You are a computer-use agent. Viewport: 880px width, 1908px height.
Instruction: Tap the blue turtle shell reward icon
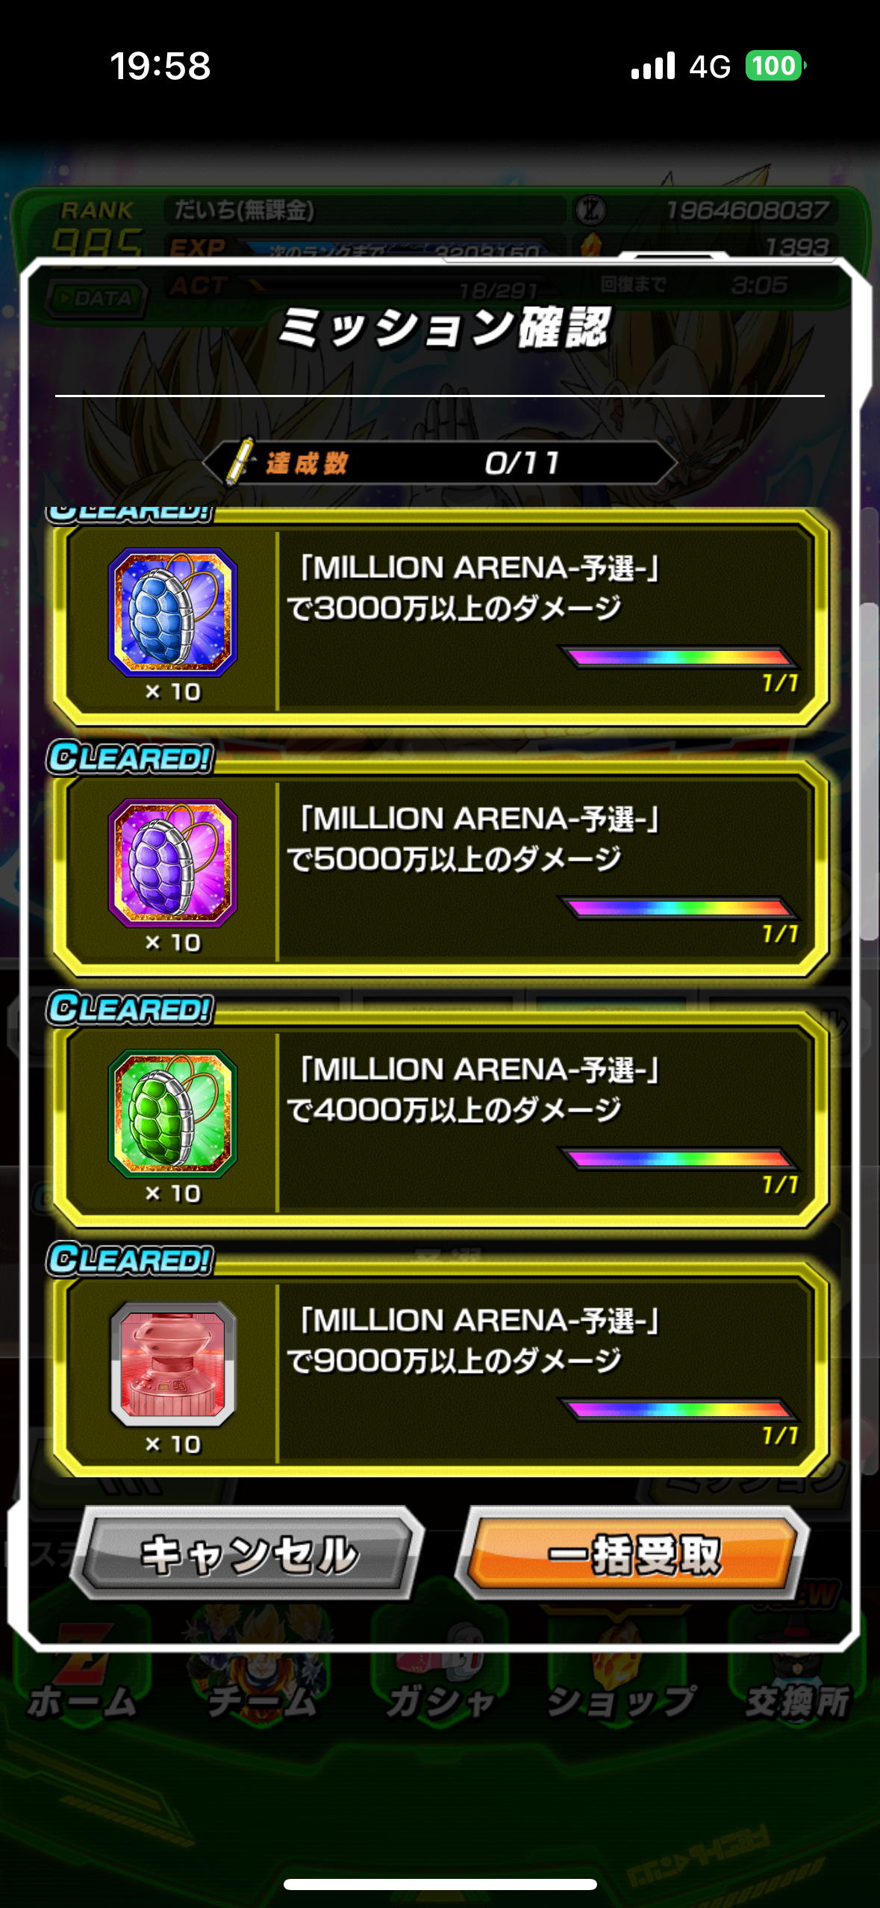pos(173,611)
